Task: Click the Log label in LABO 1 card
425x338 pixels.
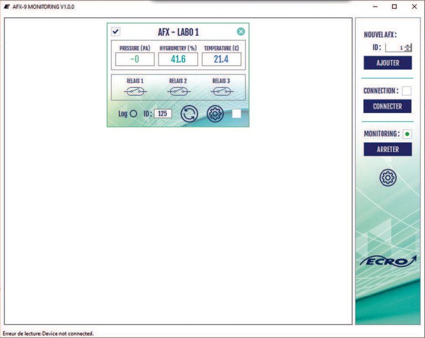Action: click(123, 114)
